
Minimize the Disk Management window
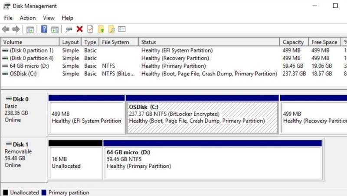(x=315, y=6)
